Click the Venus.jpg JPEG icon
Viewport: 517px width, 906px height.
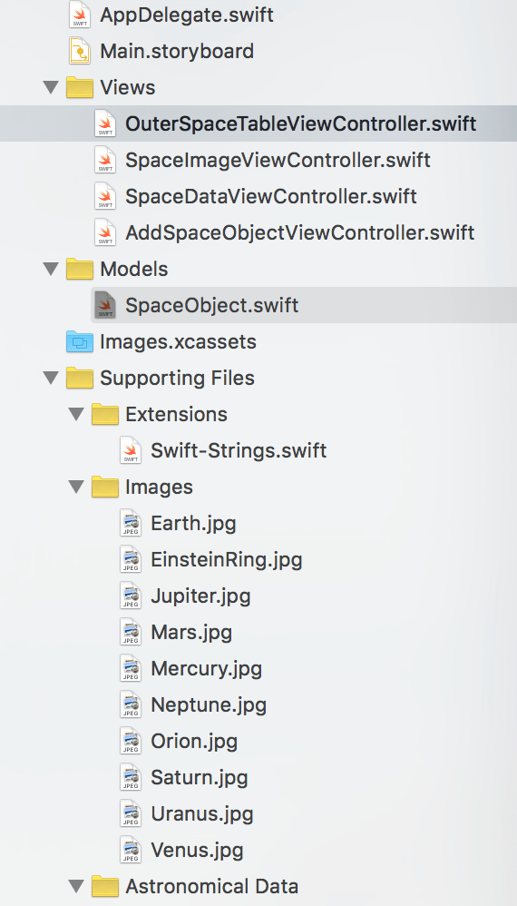click(x=131, y=850)
